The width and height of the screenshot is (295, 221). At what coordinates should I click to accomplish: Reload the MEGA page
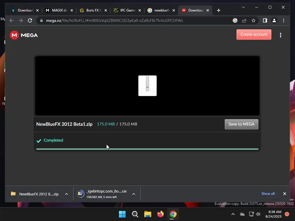click(30, 20)
